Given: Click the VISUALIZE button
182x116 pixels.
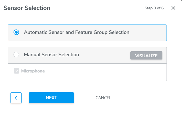Looking at the screenshot, I should [146, 55].
